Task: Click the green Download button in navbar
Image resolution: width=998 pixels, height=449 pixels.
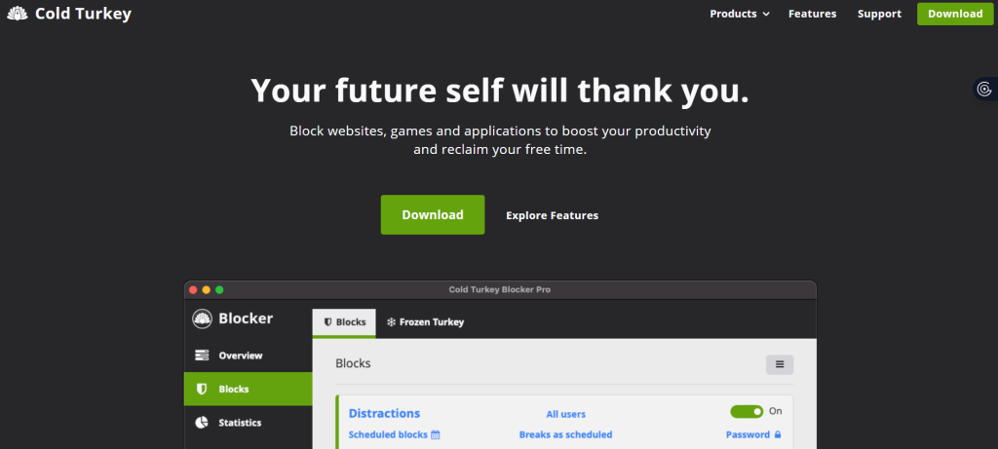Action: (x=955, y=14)
